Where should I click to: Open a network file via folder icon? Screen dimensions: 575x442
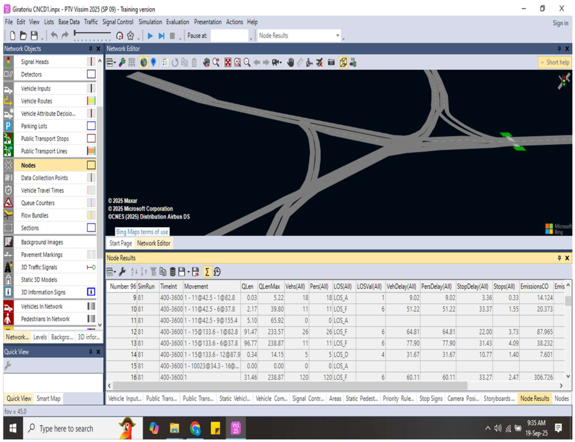pyautogui.click(x=23, y=35)
